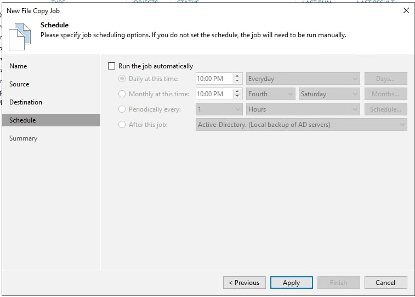Click the Schedule... button
Screen dimensions: 415x297
(x=385, y=109)
